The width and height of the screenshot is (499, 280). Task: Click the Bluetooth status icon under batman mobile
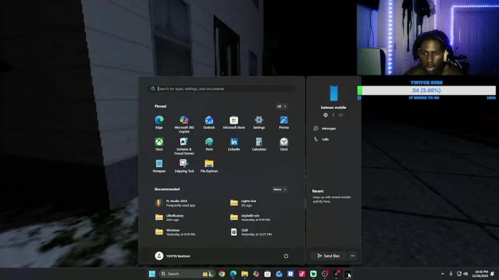coord(333,115)
